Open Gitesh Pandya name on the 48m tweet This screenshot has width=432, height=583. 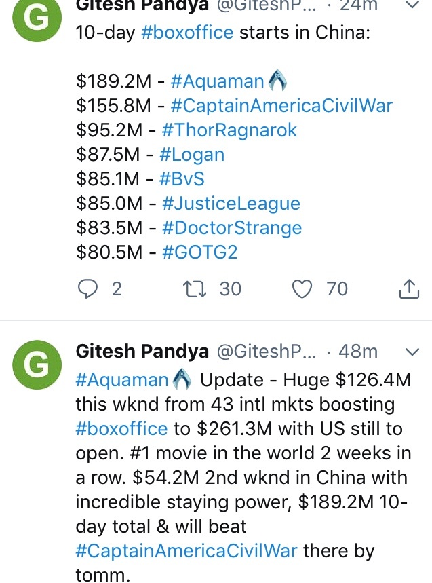142,352
